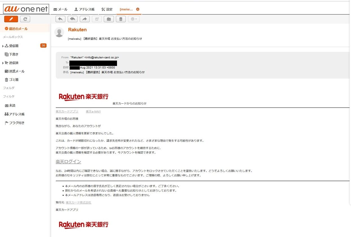Click the reply-all double arrow icon
The height and width of the screenshot is (237, 351).
(x=72, y=19)
